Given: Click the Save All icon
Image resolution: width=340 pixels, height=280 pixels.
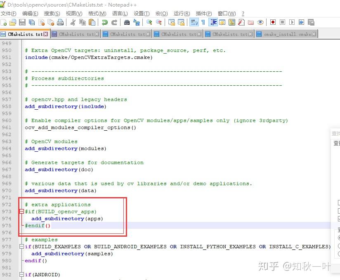Looking at the screenshot, I should coord(32,22).
